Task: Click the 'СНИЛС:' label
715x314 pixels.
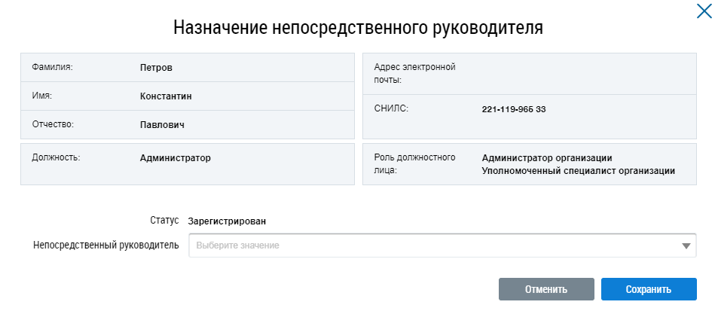Action: pyautogui.click(x=391, y=109)
